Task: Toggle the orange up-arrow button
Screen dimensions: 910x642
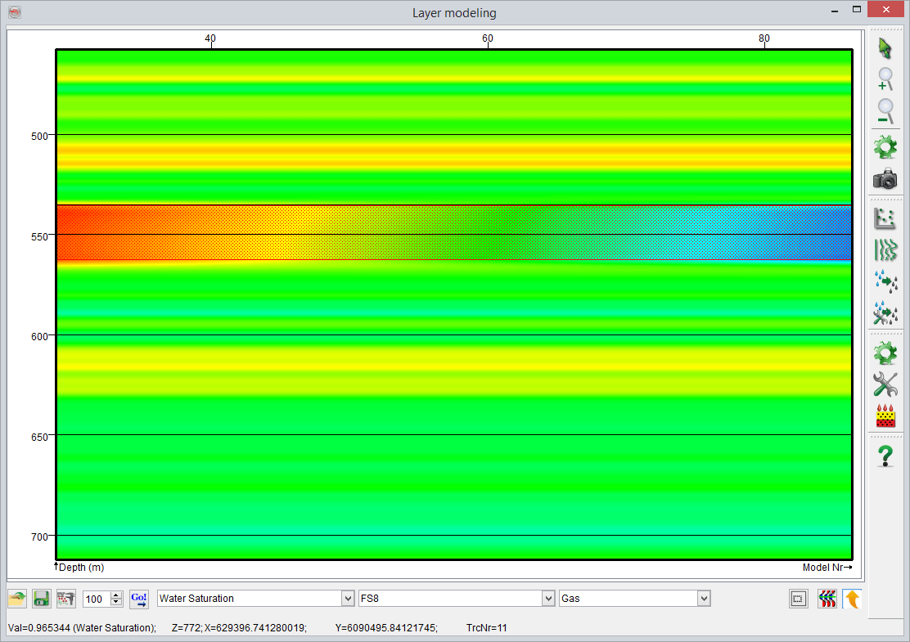Action: (852, 599)
